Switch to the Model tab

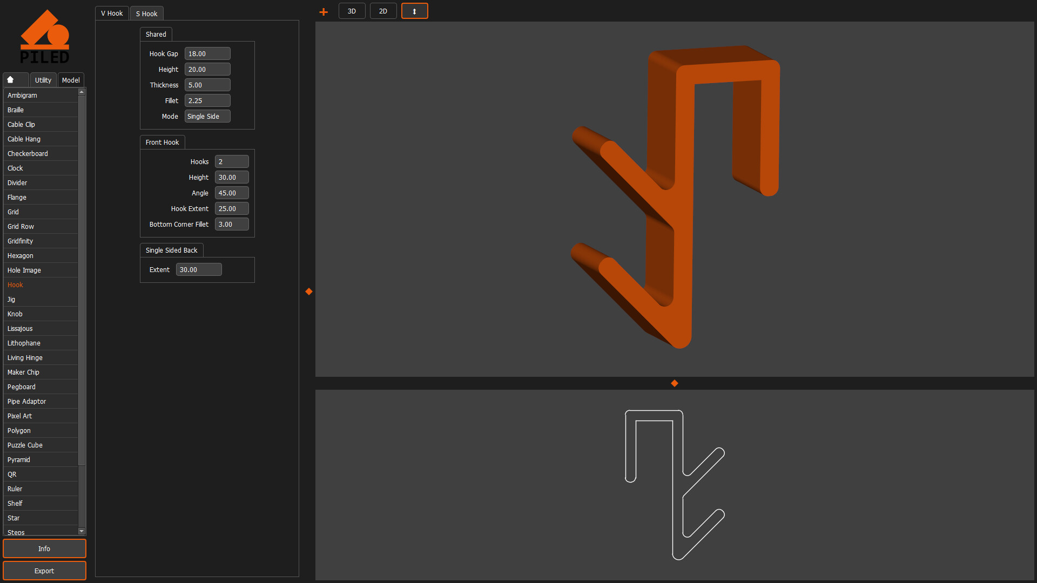point(70,79)
